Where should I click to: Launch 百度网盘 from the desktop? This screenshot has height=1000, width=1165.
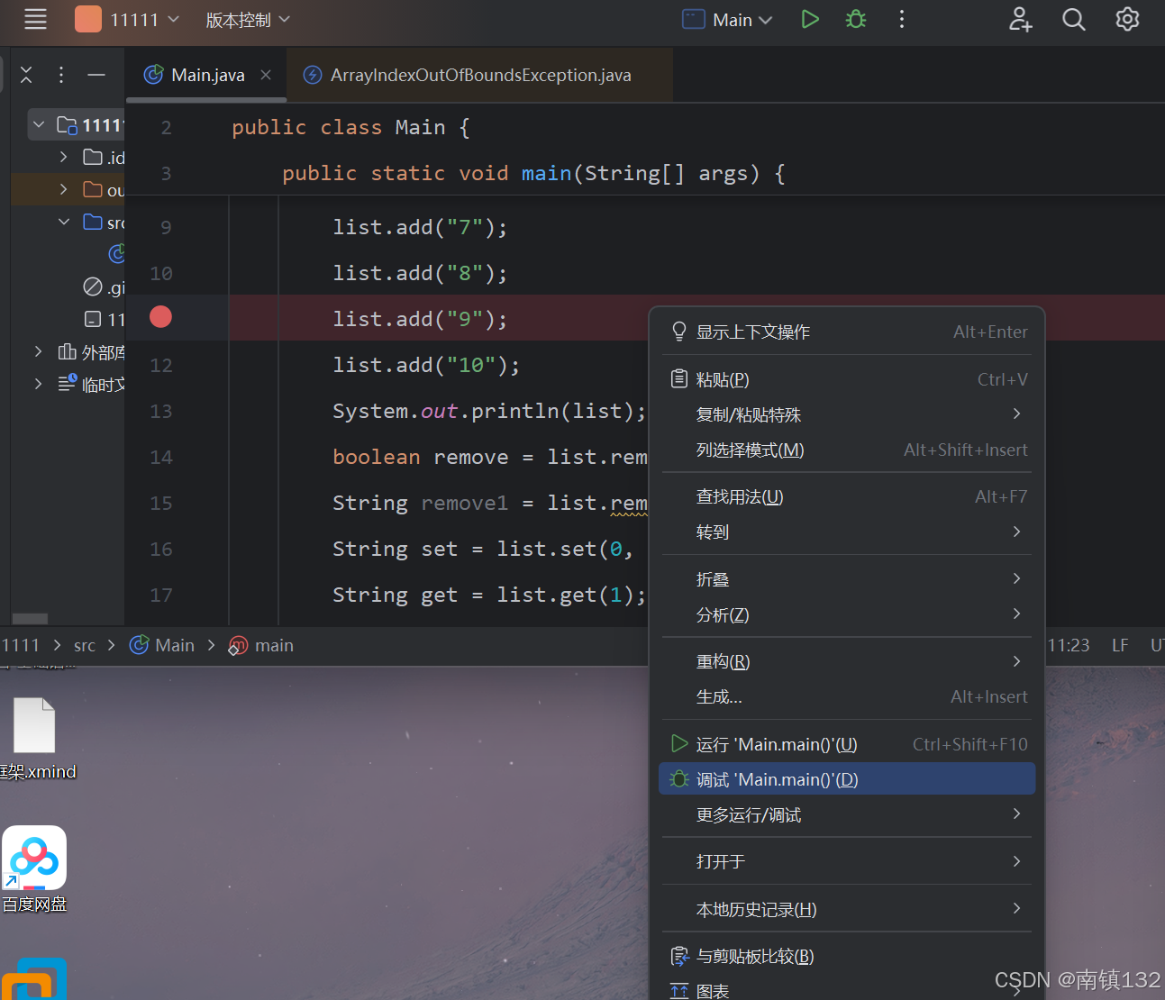coord(34,858)
